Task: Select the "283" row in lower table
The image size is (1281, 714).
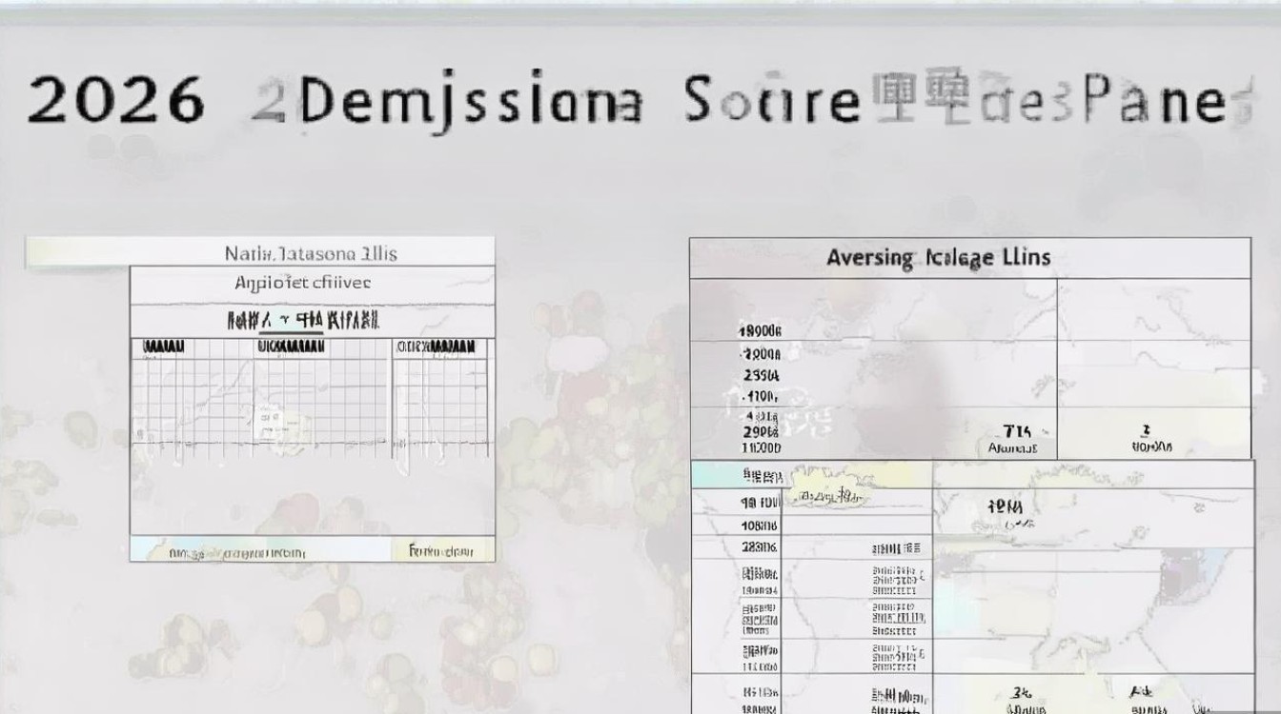Action: click(759, 546)
